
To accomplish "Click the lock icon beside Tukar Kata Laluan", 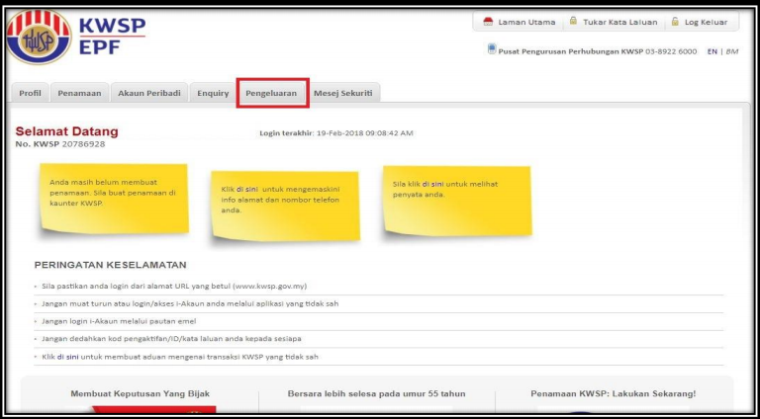I will coord(573,22).
